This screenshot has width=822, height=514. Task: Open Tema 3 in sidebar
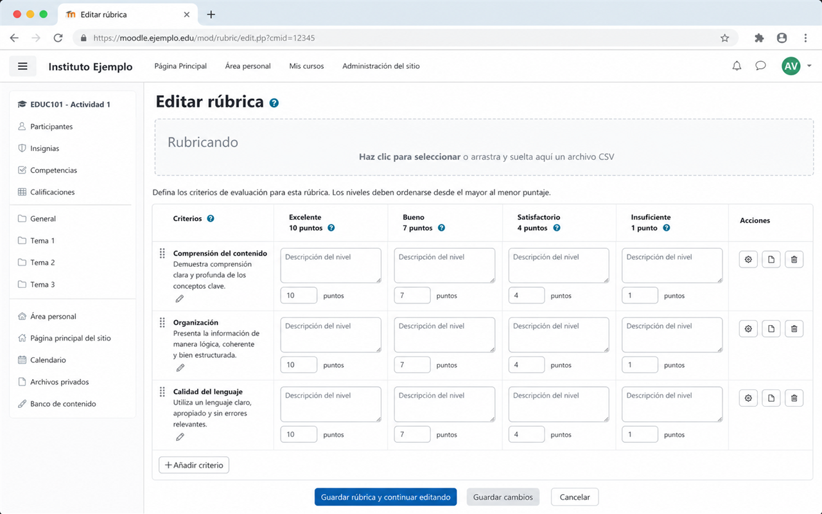coord(42,284)
